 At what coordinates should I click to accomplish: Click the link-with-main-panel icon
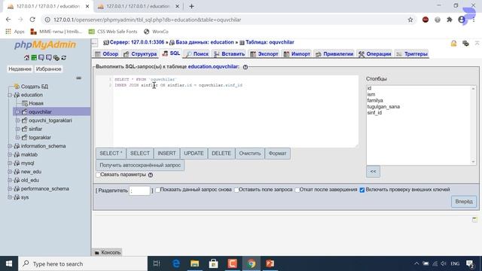click(78, 78)
